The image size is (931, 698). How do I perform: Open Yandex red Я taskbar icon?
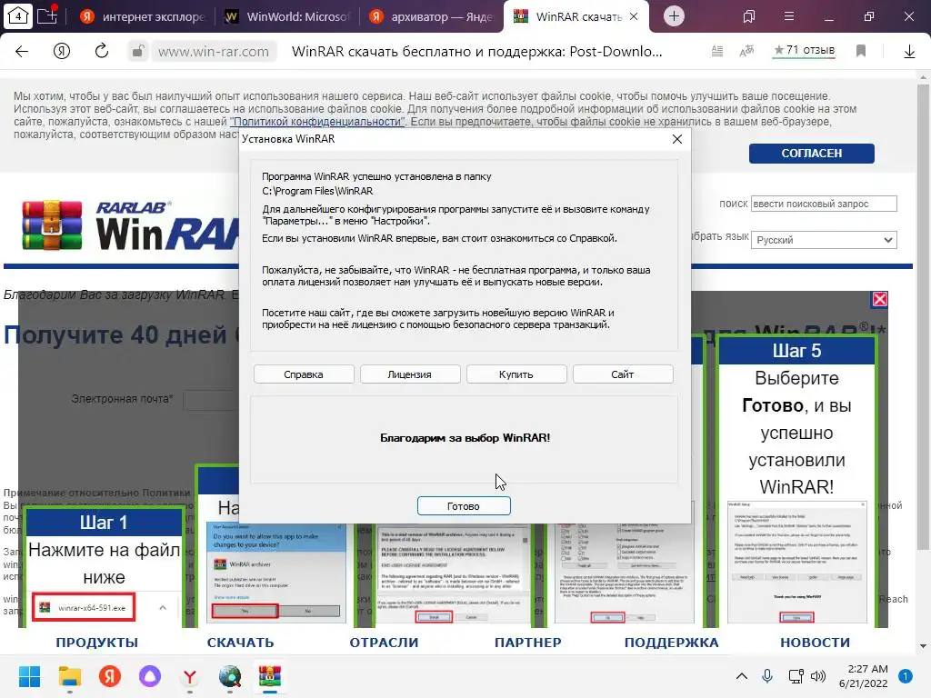point(110,676)
